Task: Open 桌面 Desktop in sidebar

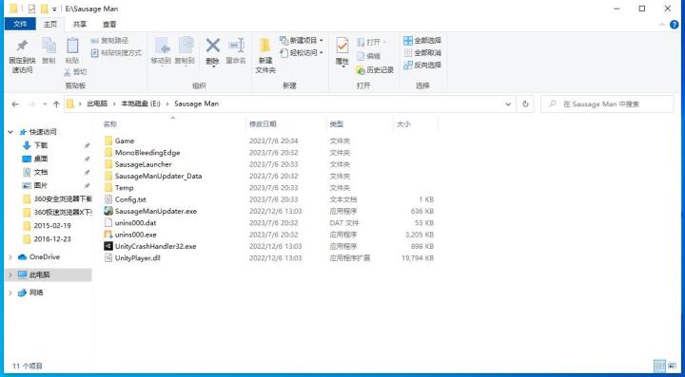Action: [41, 159]
